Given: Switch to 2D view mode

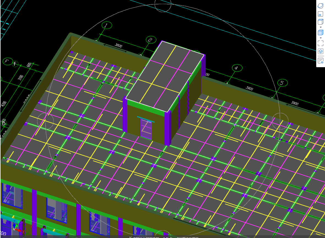Looking at the screenshot, I should point(320,14).
